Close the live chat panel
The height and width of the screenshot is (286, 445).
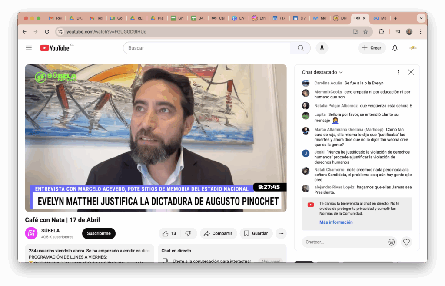click(x=411, y=72)
